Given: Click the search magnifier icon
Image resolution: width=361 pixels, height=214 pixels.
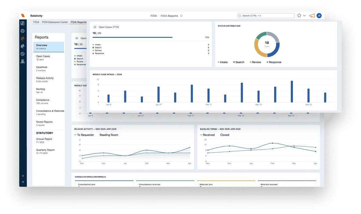Looking at the screenshot, I should point(240,16).
